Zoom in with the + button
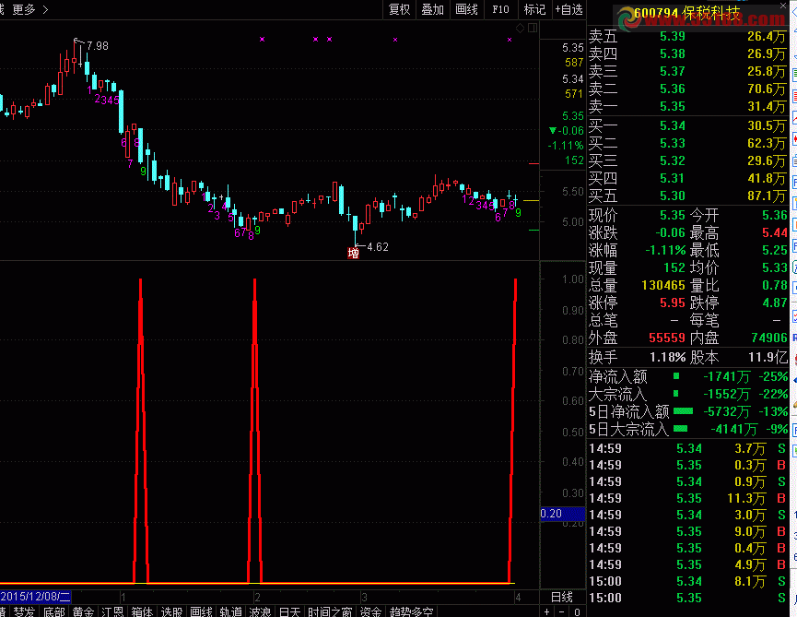The width and height of the screenshot is (797, 617). [547, 611]
